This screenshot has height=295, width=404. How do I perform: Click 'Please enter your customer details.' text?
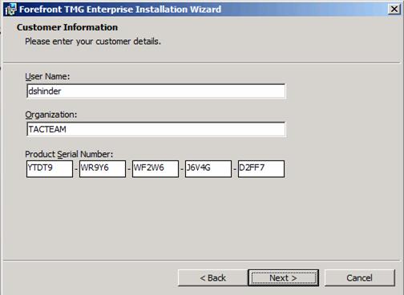pos(93,42)
